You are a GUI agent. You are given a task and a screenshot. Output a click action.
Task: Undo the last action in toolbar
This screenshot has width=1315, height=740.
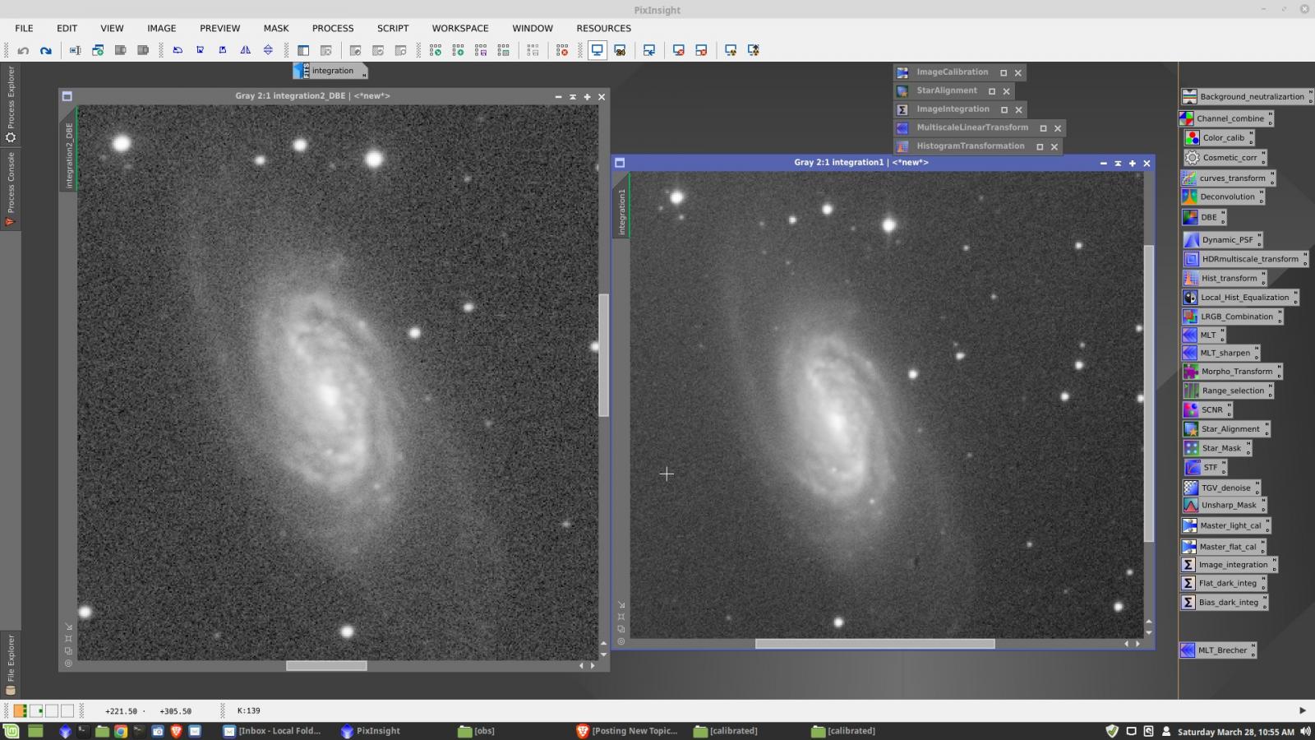tap(23, 50)
